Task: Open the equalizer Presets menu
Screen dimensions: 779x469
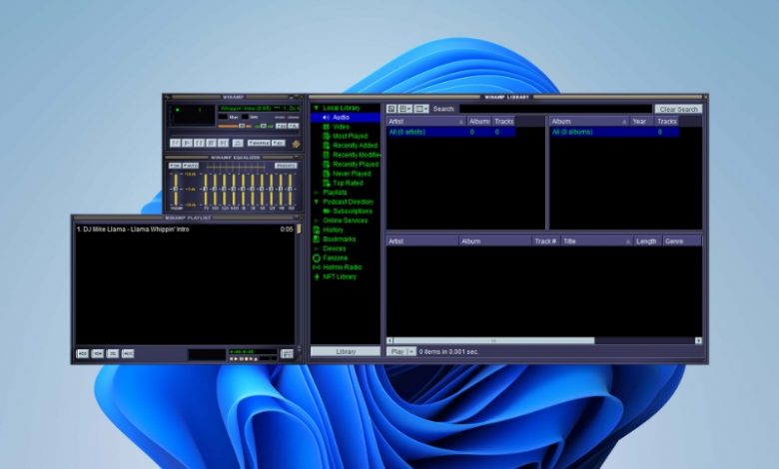Action: [x=287, y=166]
